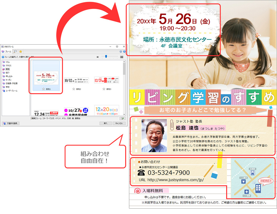
Task: Toggle favorite star for 告知1
Action: [43, 89]
